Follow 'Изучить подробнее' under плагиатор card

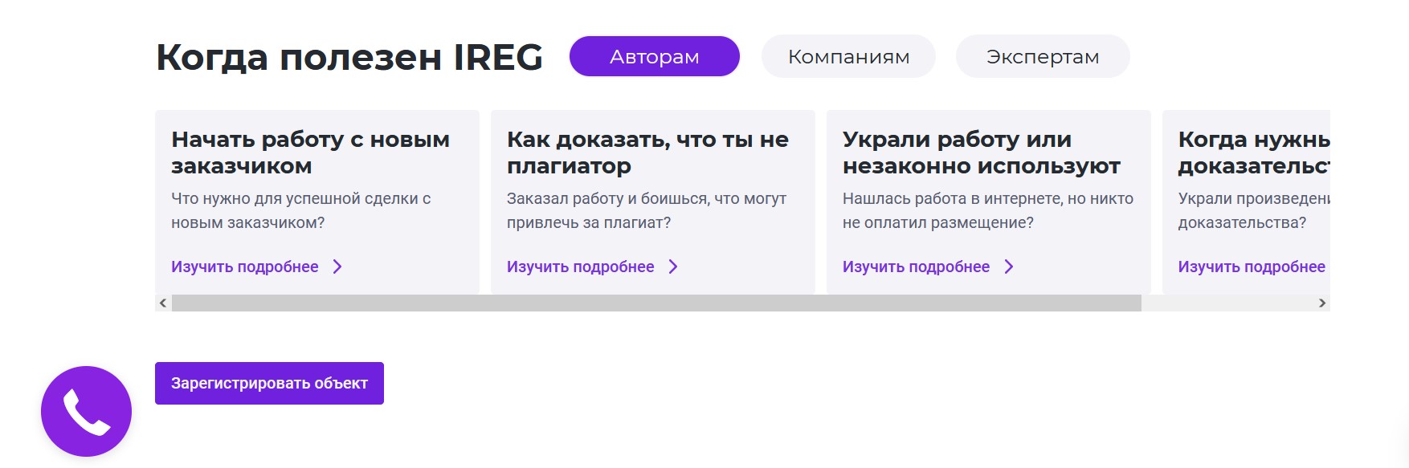[x=580, y=267]
